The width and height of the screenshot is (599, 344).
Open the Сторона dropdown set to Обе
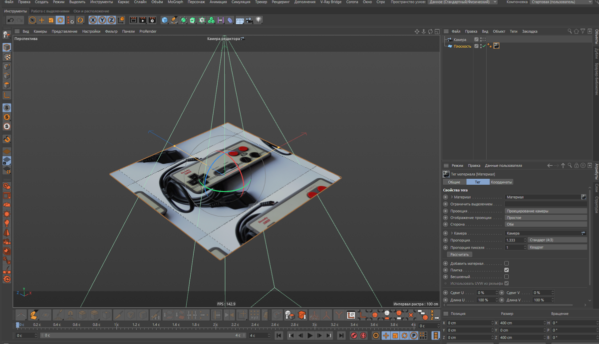click(545, 225)
